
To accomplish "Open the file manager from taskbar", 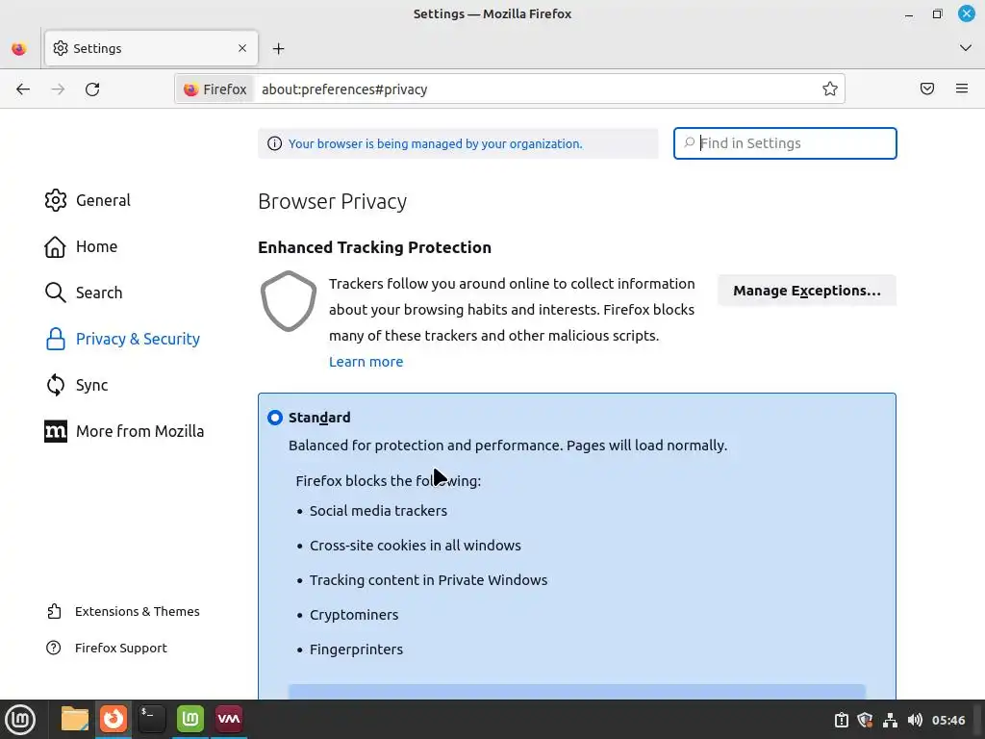I will pos(75,720).
